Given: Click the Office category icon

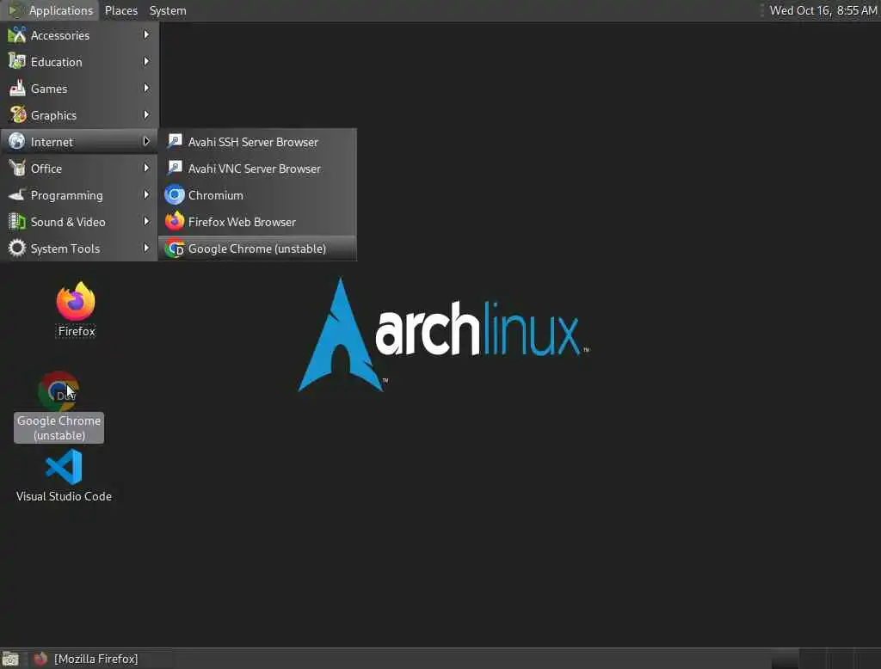Looking at the screenshot, I should (17, 168).
